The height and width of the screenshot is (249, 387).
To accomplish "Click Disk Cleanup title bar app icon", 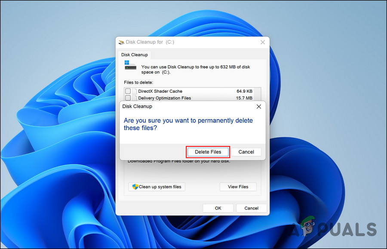I will point(121,42).
